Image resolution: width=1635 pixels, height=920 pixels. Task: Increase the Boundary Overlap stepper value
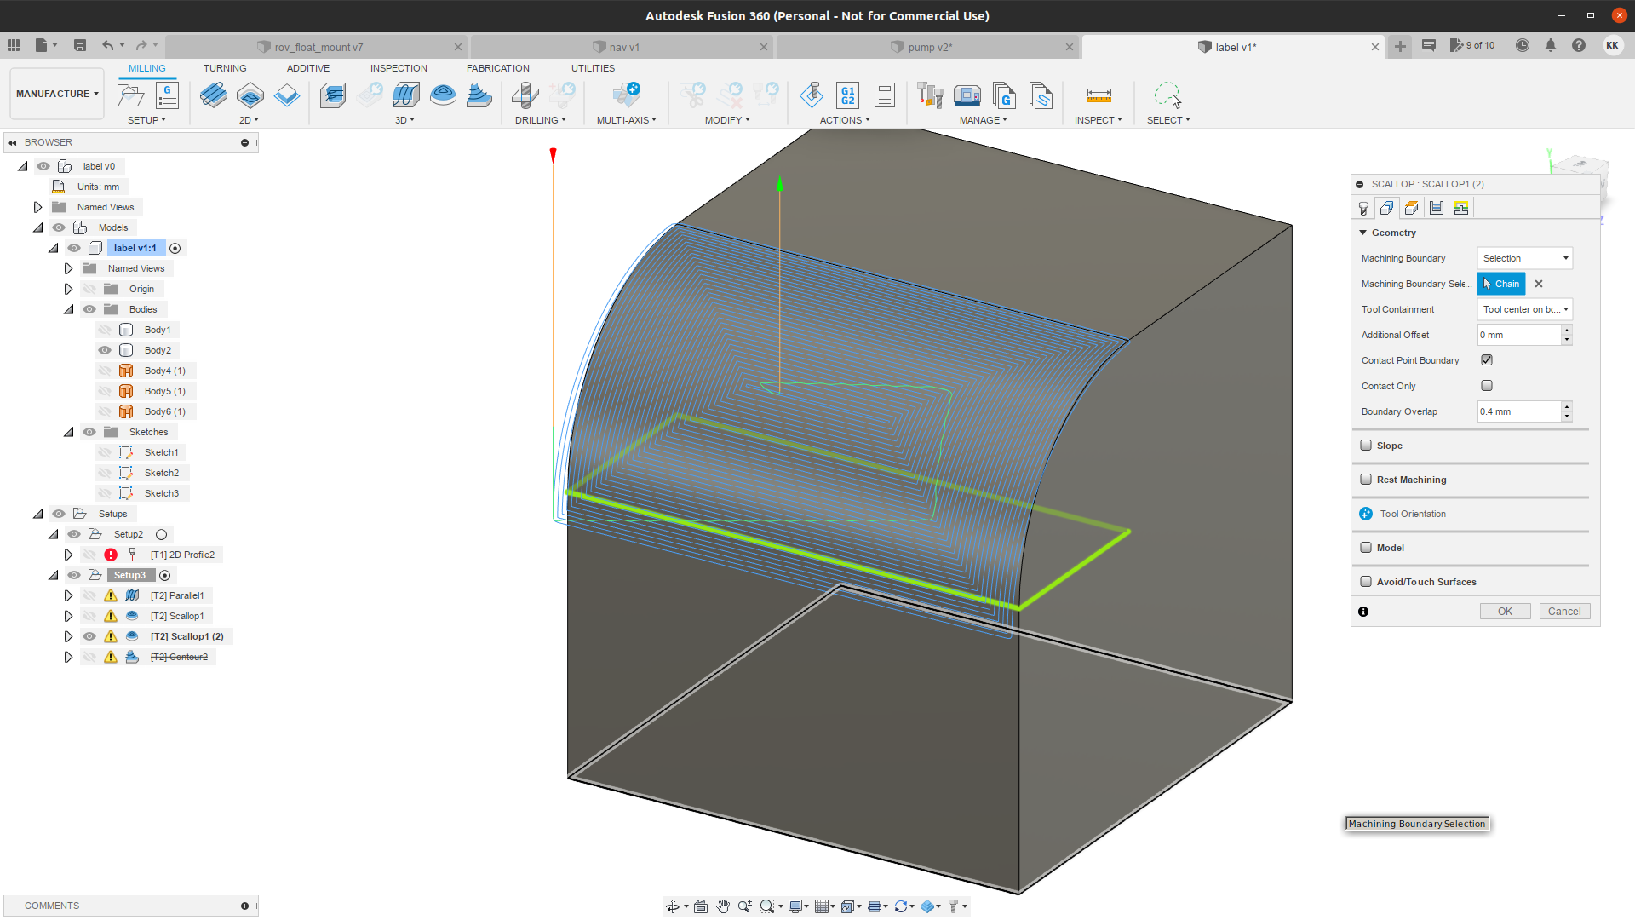[1566, 406]
